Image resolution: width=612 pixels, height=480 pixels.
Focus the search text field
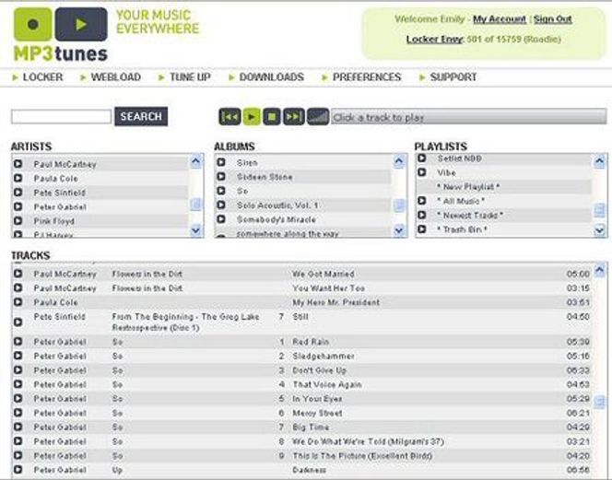pyautogui.click(x=61, y=117)
